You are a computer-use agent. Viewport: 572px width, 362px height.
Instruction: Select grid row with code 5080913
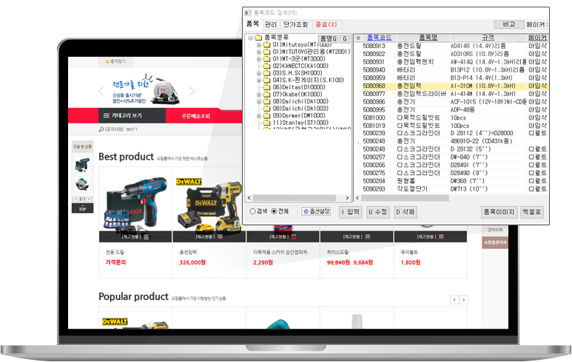[451, 46]
